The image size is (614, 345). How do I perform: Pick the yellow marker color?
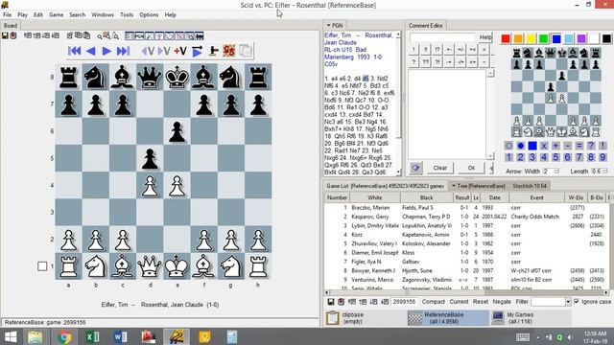[531, 38]
